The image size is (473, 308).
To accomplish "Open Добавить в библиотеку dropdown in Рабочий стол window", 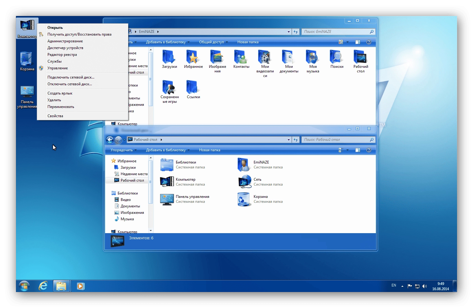I will coord(168,150).
